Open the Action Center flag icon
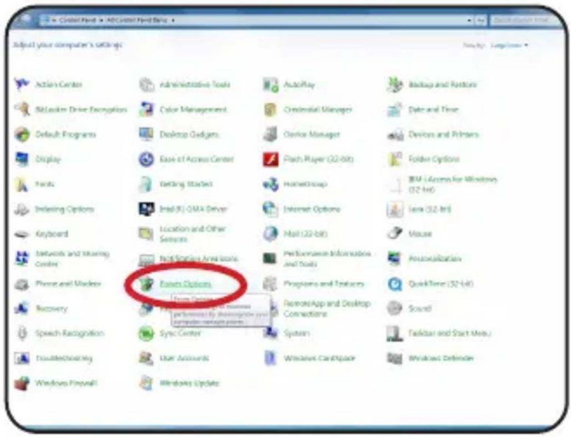The image size is (571, 437). [22, 84]
